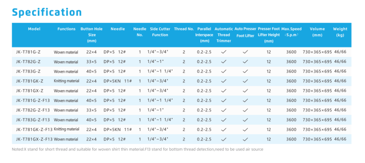Click the Functions column header
The image size is (365, 163).
[66, 29]
